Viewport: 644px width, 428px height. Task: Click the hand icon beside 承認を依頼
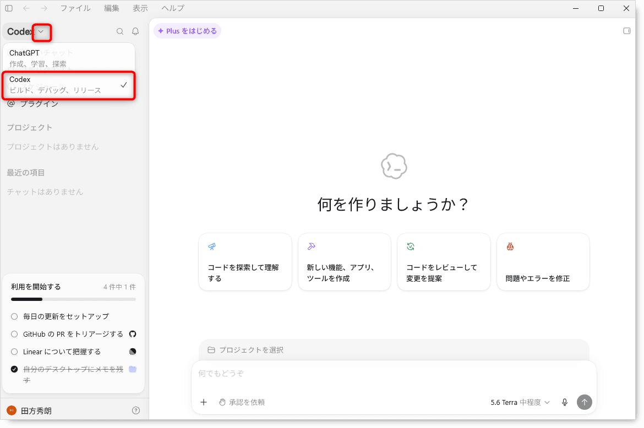pyautogui.click(x=222, y=402)
